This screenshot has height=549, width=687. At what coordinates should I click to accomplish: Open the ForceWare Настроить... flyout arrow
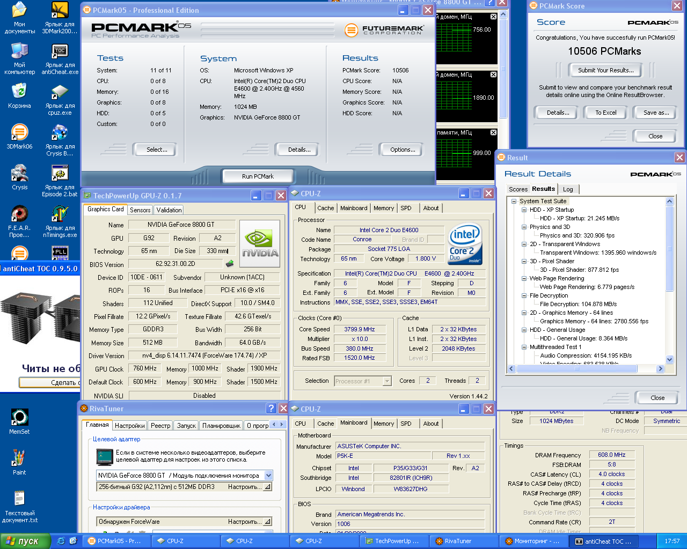tap(267, 522)
